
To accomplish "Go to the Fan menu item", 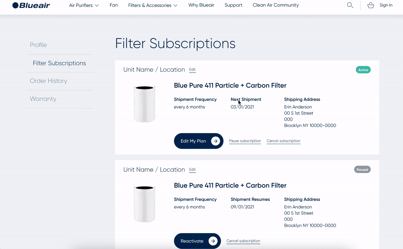I will pyautogui.click(x=114, y=5).
